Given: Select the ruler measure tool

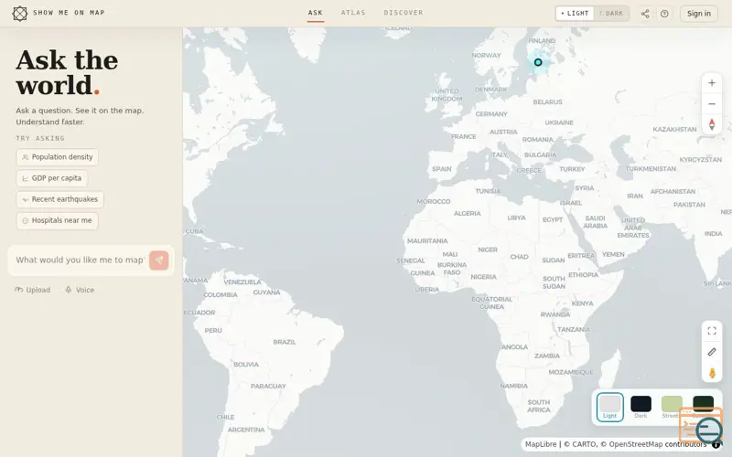Looking at the screenshot, I should [x=712, y=352].
